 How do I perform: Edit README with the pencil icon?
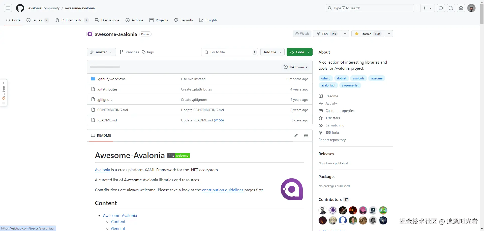point(296,135)
